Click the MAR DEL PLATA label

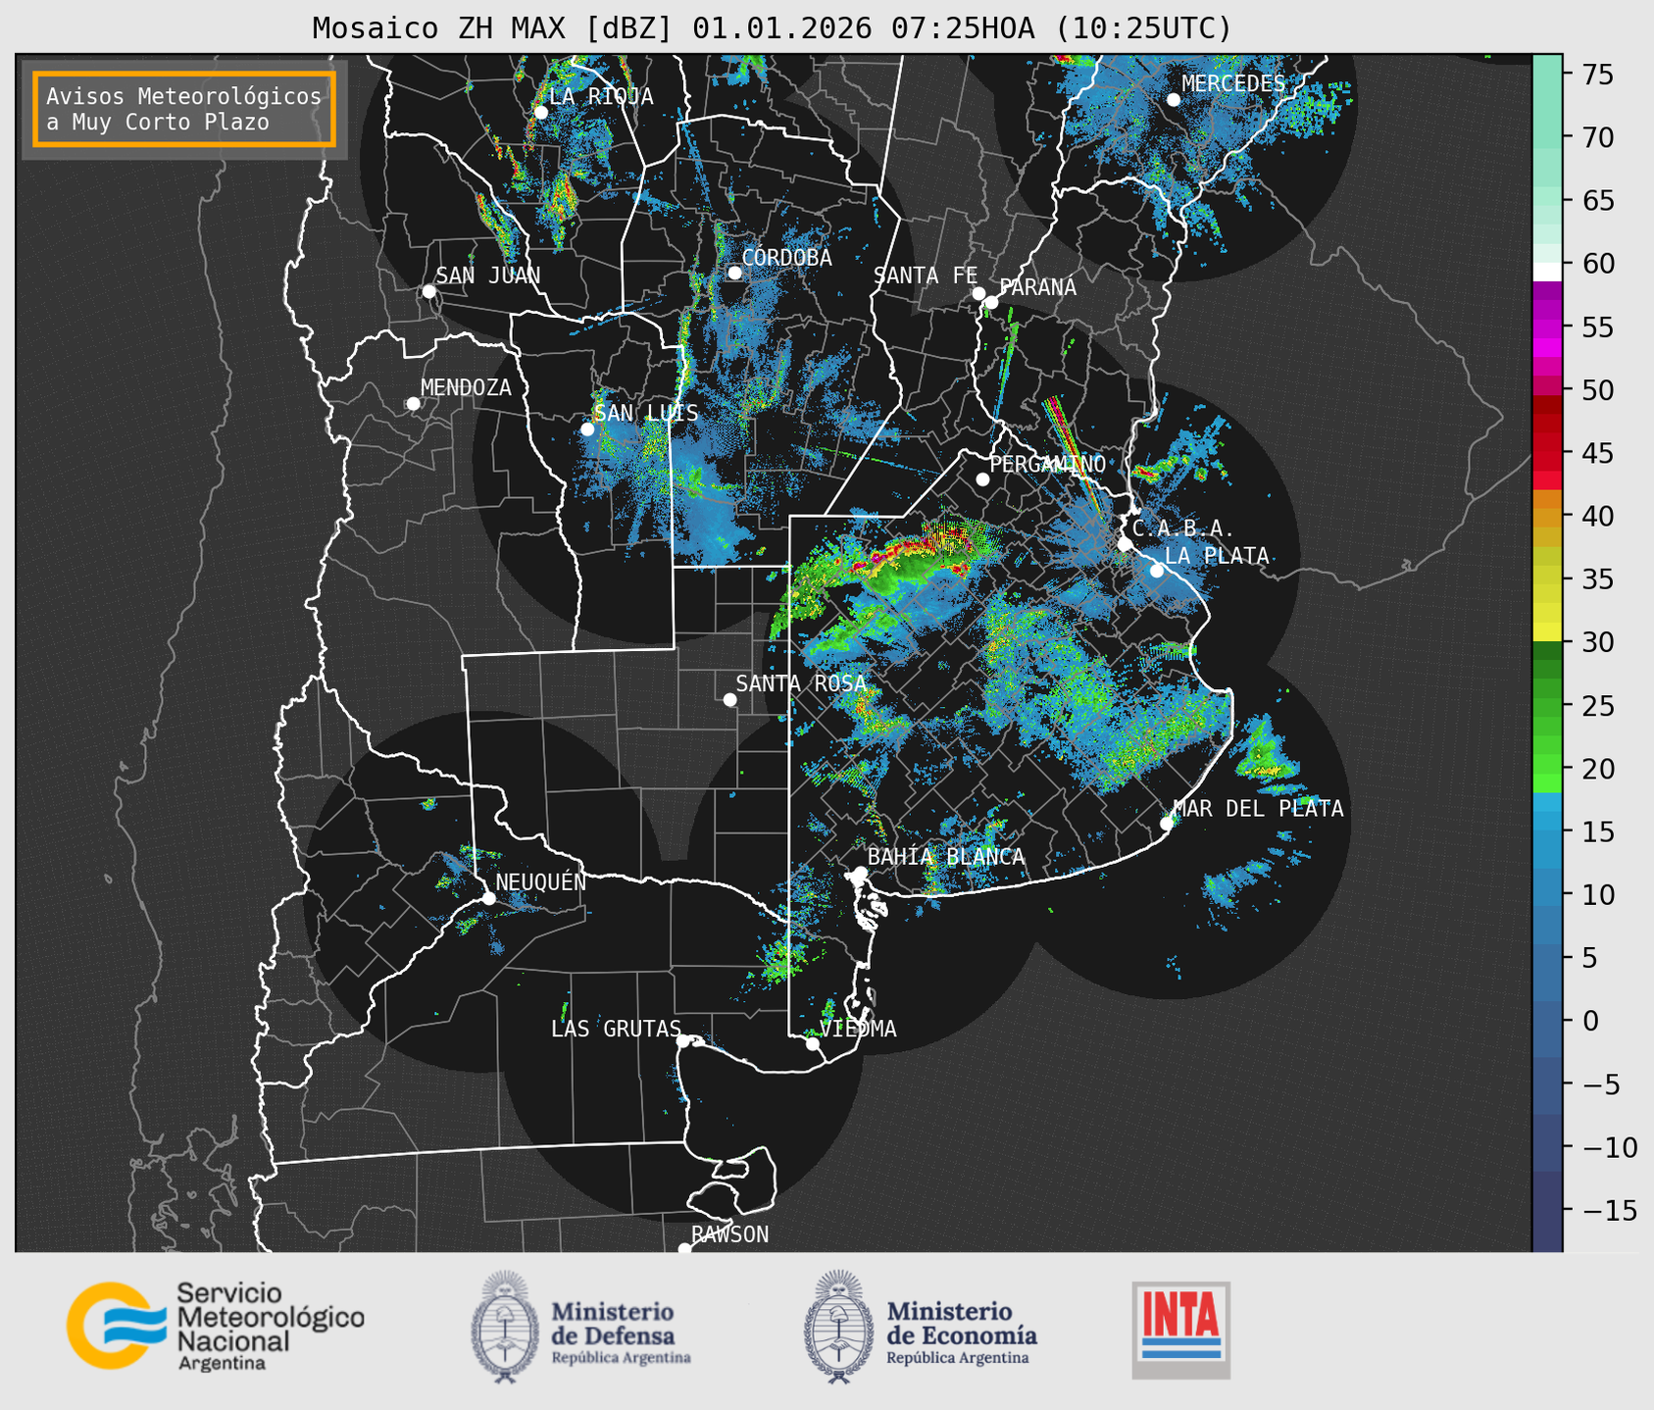(1258, 809)
